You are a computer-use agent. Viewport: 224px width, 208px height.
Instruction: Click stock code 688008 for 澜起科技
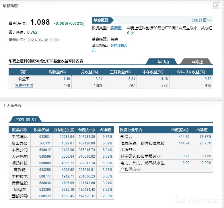[45, 163]
